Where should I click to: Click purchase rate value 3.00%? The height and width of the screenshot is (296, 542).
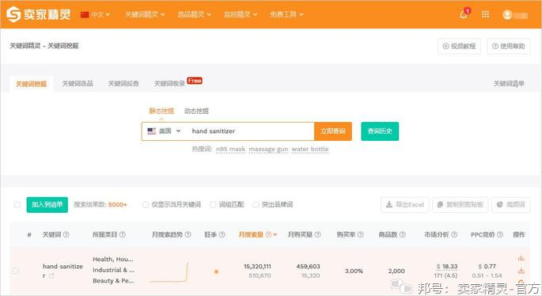[354, 271]
